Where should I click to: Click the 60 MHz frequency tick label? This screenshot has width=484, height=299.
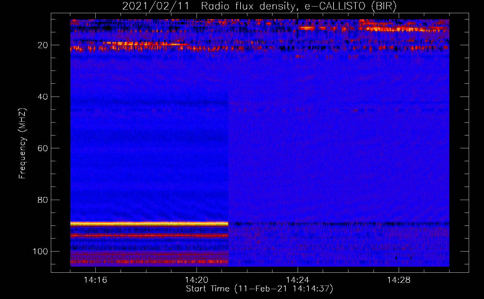pos(43,148)
